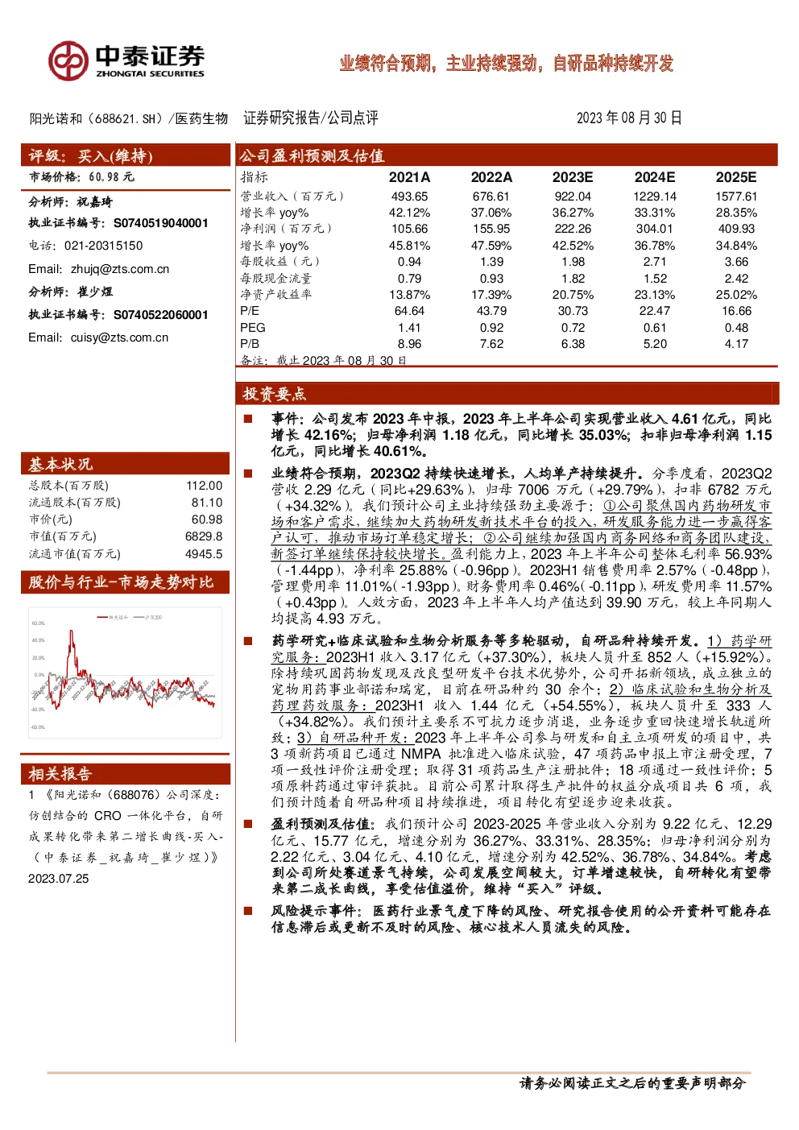The height and width of the screenshot is (1130, 799).
Task: Click the 证券研究报告/公司点评 label
Action: pyautogui.click(x=311, y=118)
